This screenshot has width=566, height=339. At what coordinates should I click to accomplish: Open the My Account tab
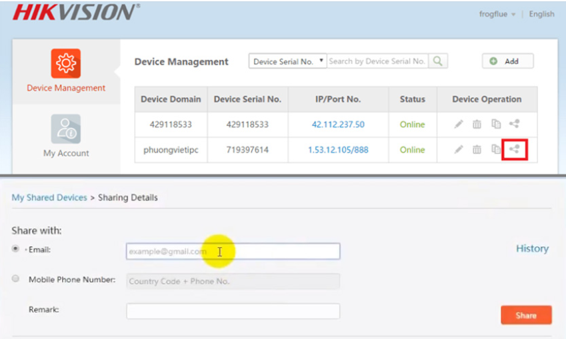(x=66, y=137)
